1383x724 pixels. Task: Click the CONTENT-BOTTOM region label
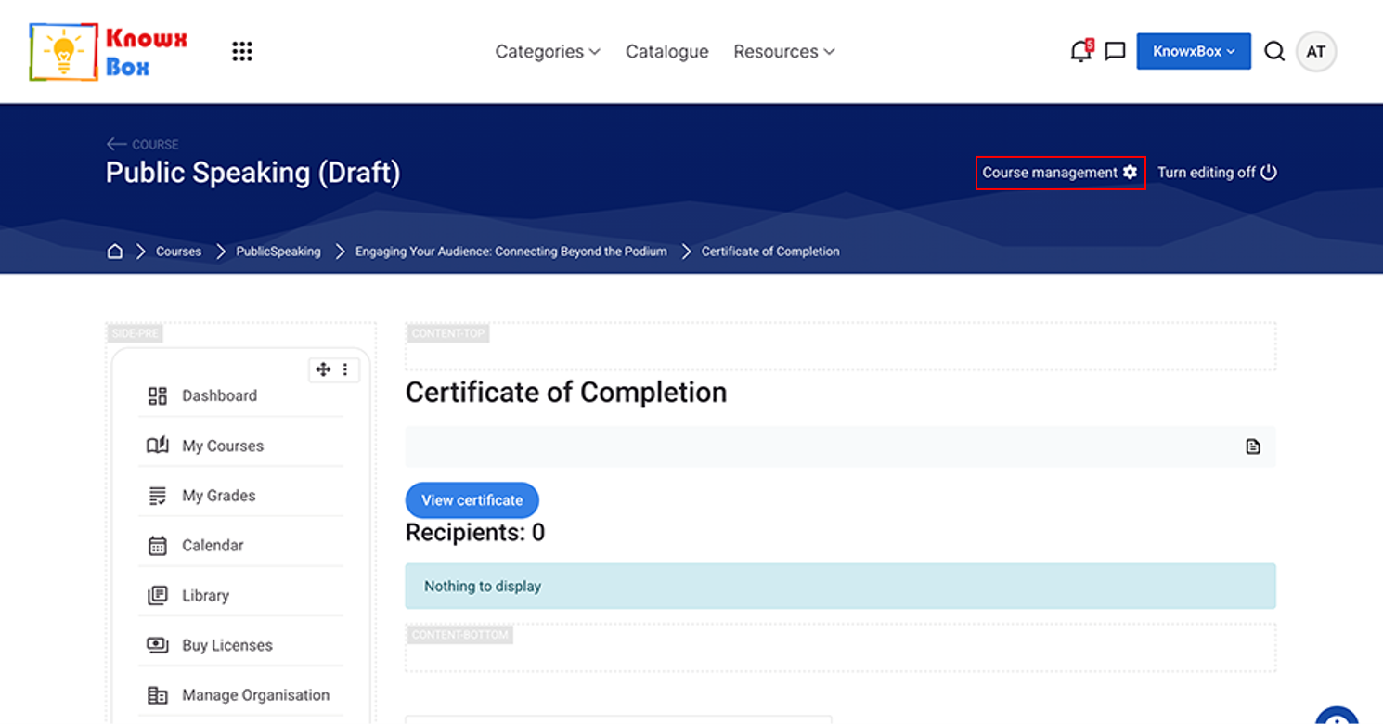[460, 635]
